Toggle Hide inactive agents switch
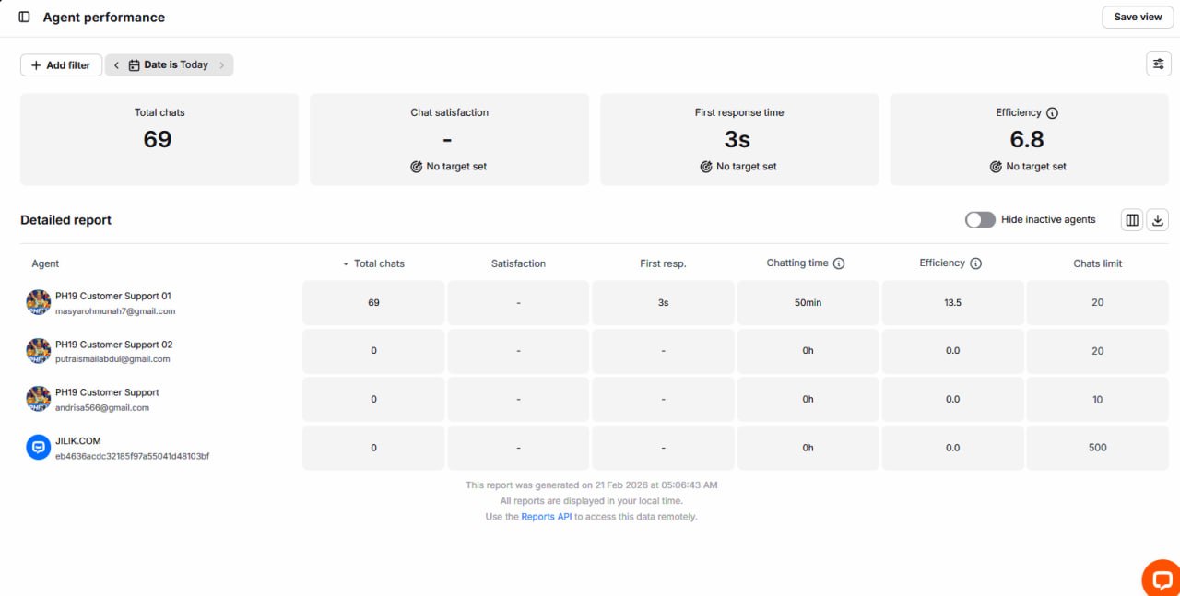 980,220
